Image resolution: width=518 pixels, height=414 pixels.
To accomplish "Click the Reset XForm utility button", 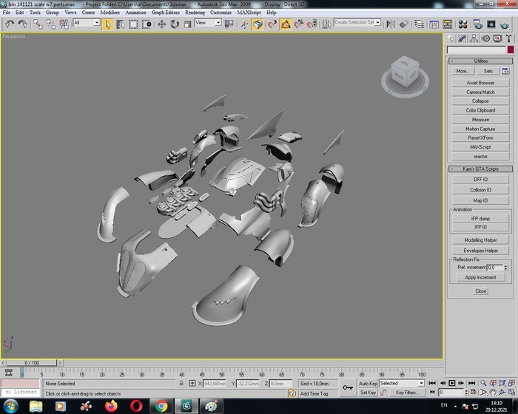I will [x=480, y=138].
